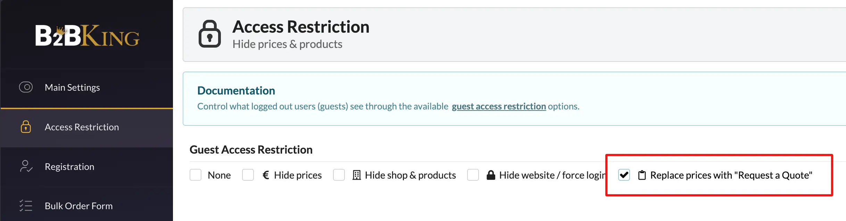846x221 pixels.
Task: Click the Bulk Order Form checklist icon
Action: [26, 206]
